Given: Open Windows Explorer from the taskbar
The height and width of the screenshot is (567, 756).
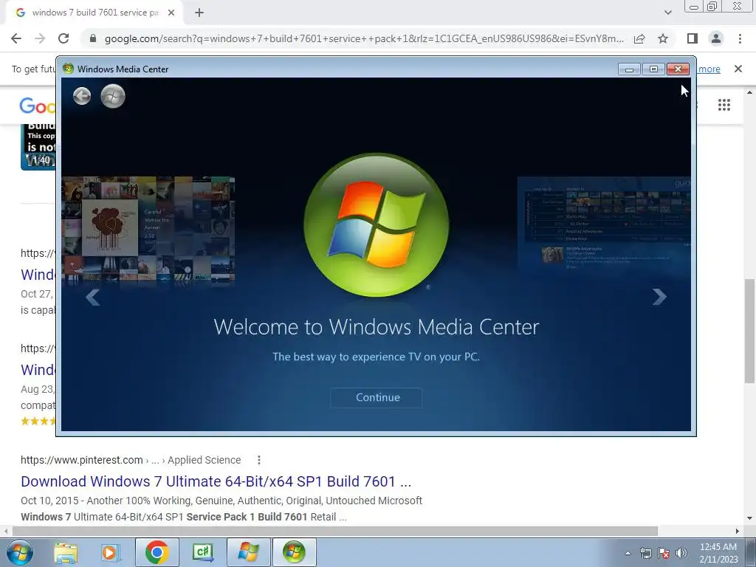Looking at the screenshot, I should [66, 552].
